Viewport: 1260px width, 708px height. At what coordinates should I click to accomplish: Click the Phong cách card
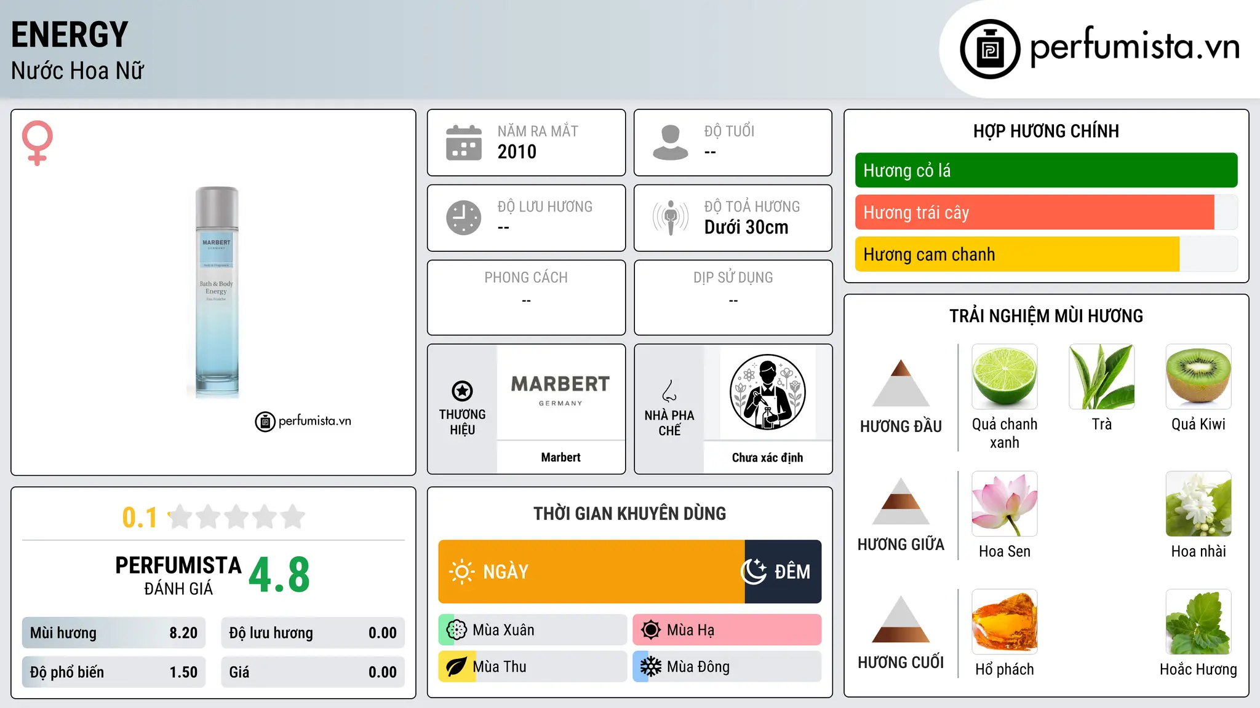click(x=526, y=297)
